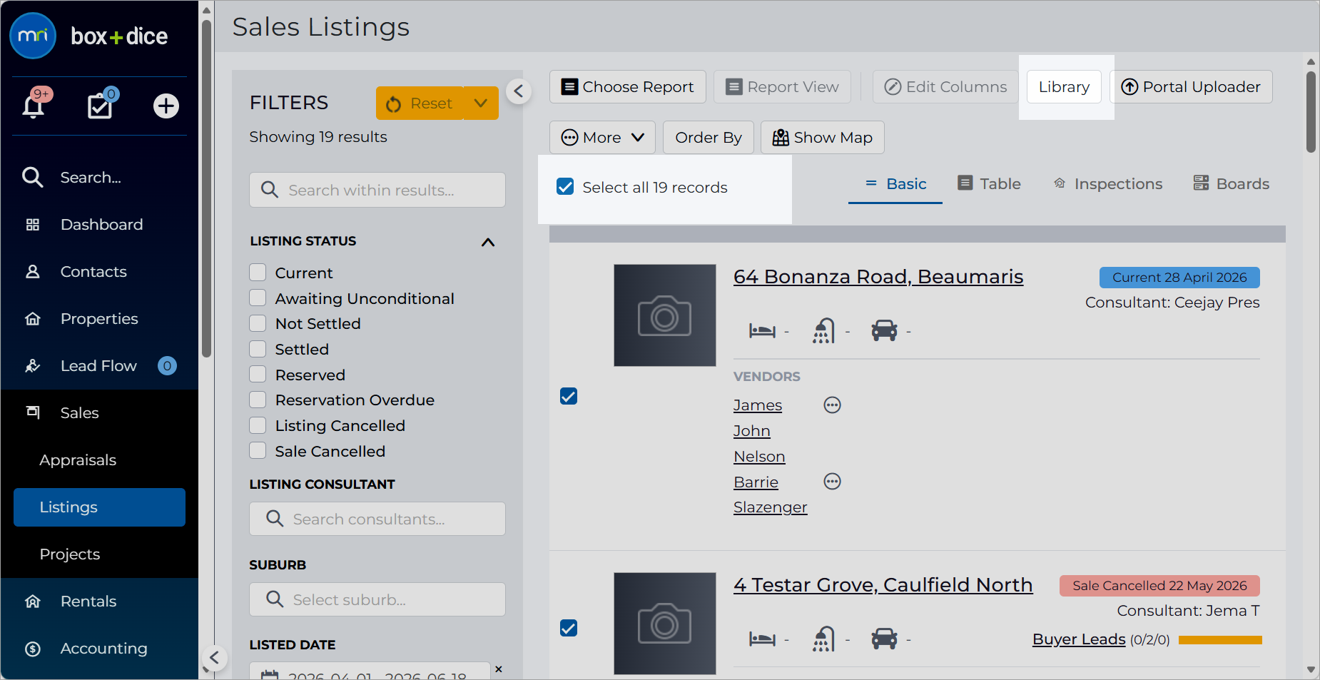
Task: Open the More dropdown menu
Action: 603,138
